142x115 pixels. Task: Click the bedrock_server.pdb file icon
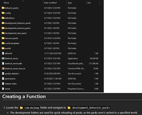pos(3,63)
